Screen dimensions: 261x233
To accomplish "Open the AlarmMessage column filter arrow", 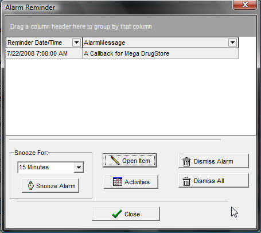I will (x=232, y=42).
